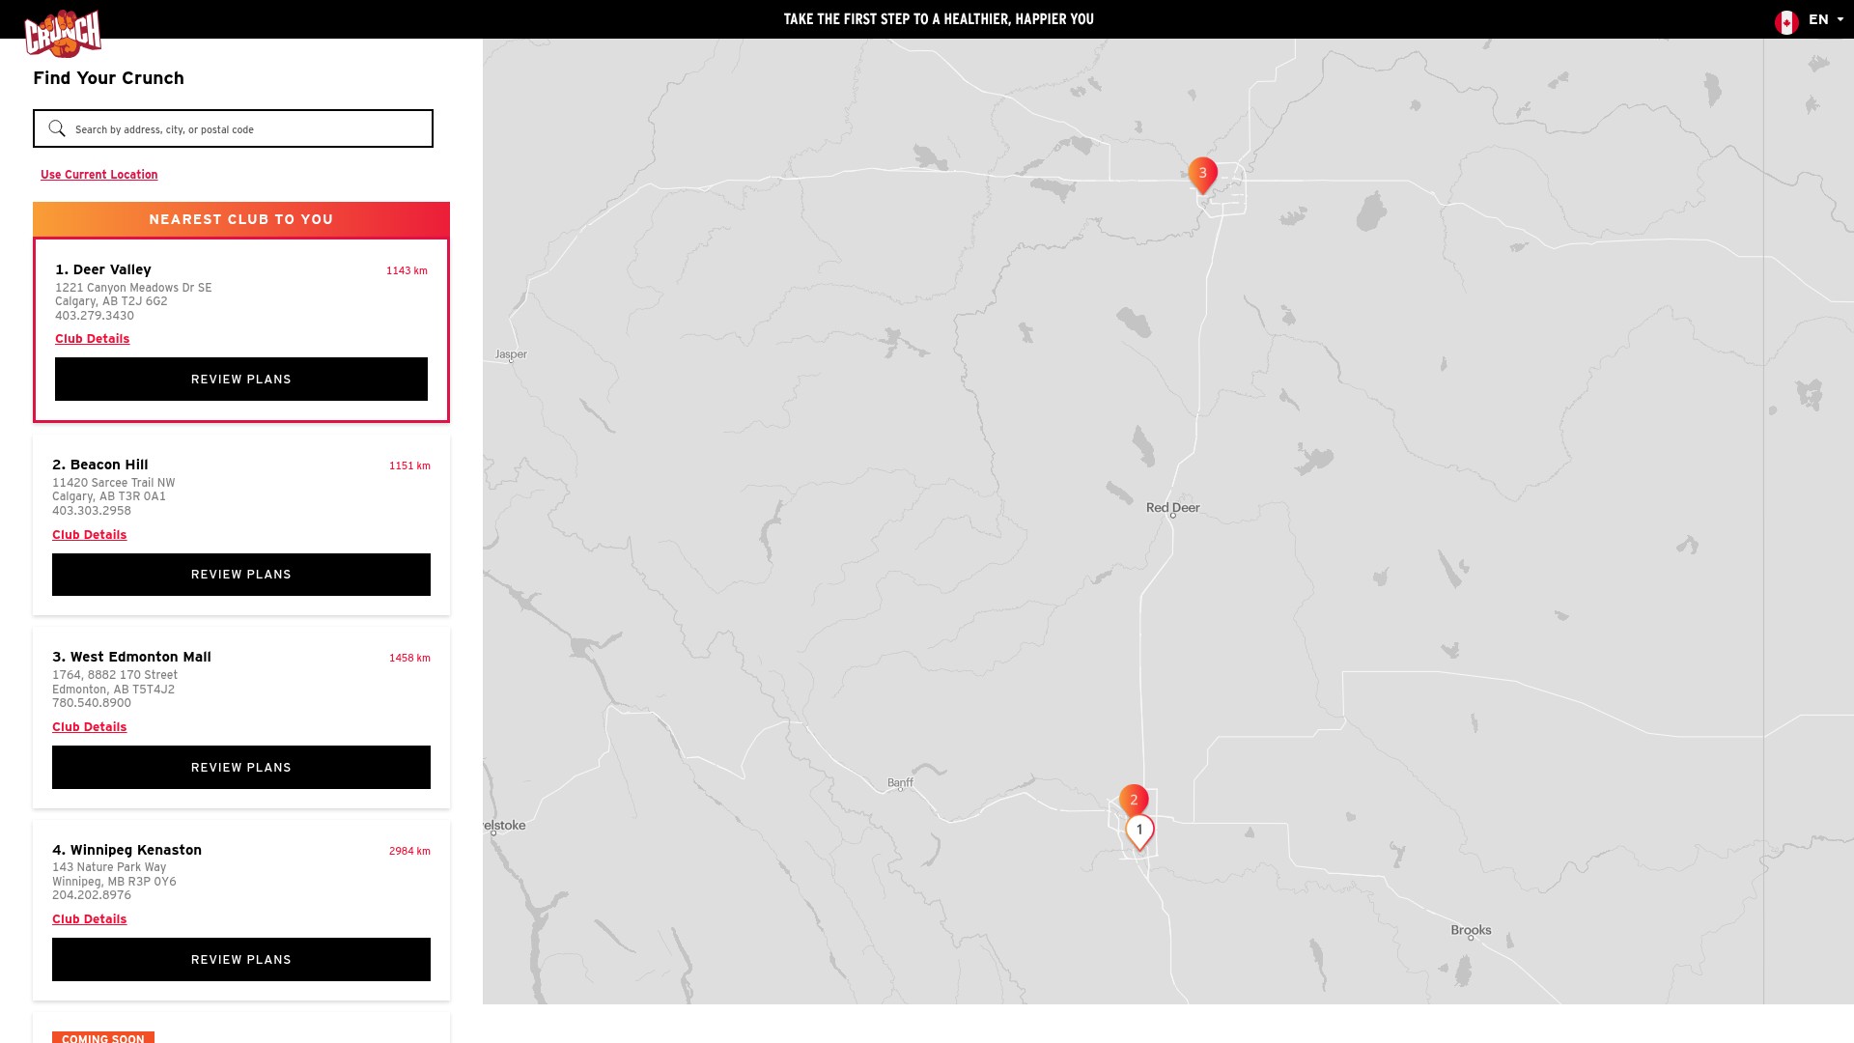Click phone number 780.540.8900
Screen dimensions: 1854x1043
[92, 703]
